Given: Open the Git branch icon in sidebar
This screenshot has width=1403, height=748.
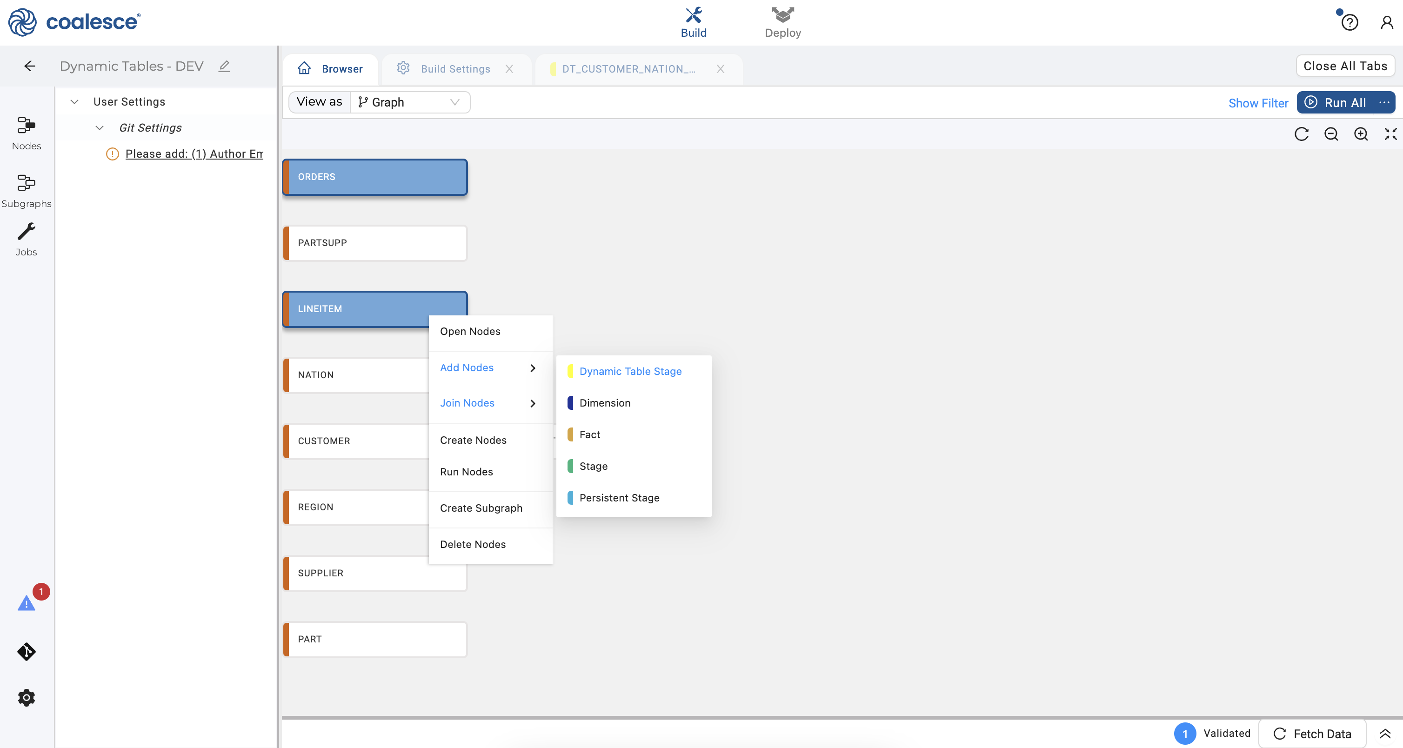Looking at the screenshot, I should pos(26,652).
